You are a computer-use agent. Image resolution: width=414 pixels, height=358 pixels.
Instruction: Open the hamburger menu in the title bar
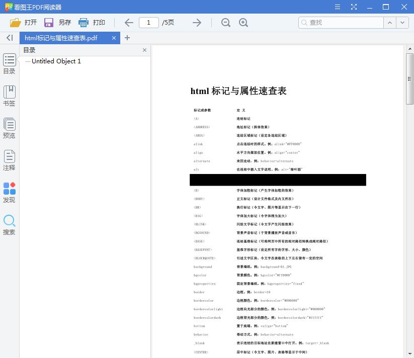(x=337, y=7)
